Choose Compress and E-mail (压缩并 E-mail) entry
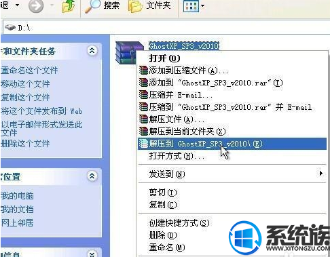 click(x=232, y=95)
